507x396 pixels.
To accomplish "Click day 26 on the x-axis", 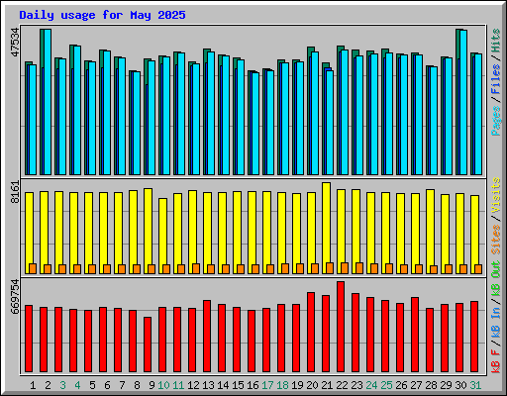I will tap(401, 385).
